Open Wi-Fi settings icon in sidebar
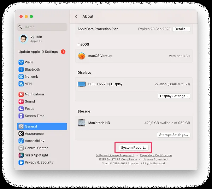Screen dimensions: 212x189 pyautogui.click(x=21, y=62)
